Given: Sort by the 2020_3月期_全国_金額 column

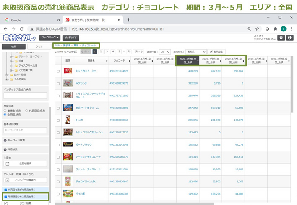Looking at the screenshot, I should point(188,61).
